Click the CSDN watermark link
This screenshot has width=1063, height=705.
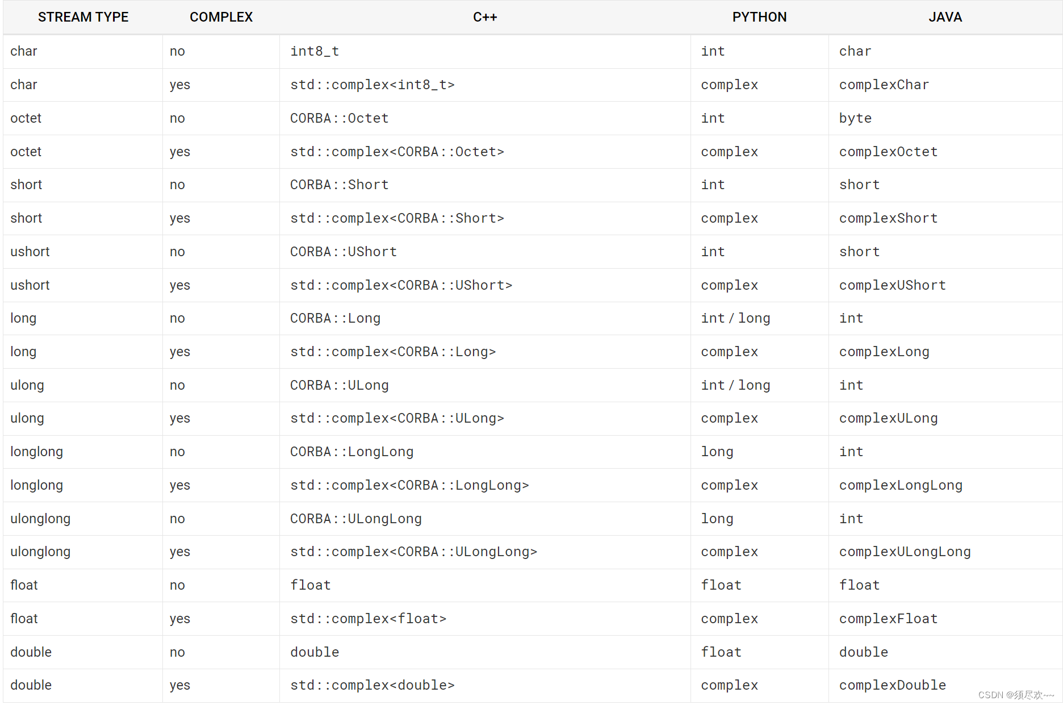(x=1016, y=694)
